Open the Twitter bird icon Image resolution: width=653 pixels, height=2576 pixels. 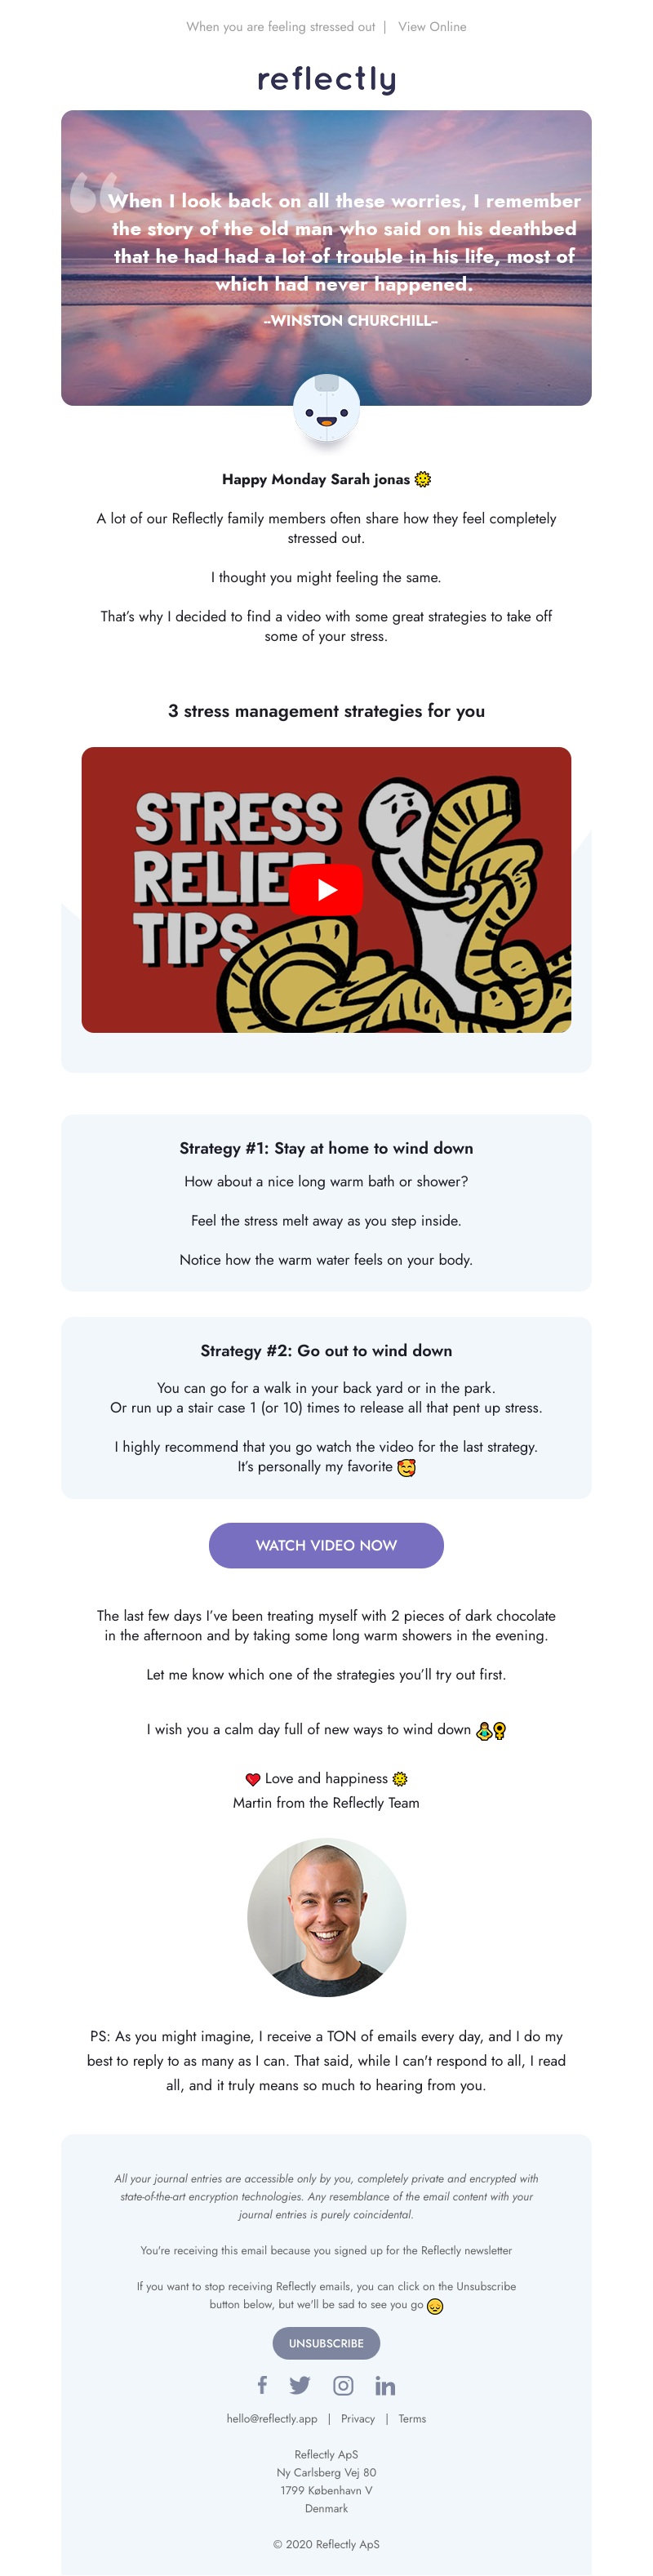299,2385
